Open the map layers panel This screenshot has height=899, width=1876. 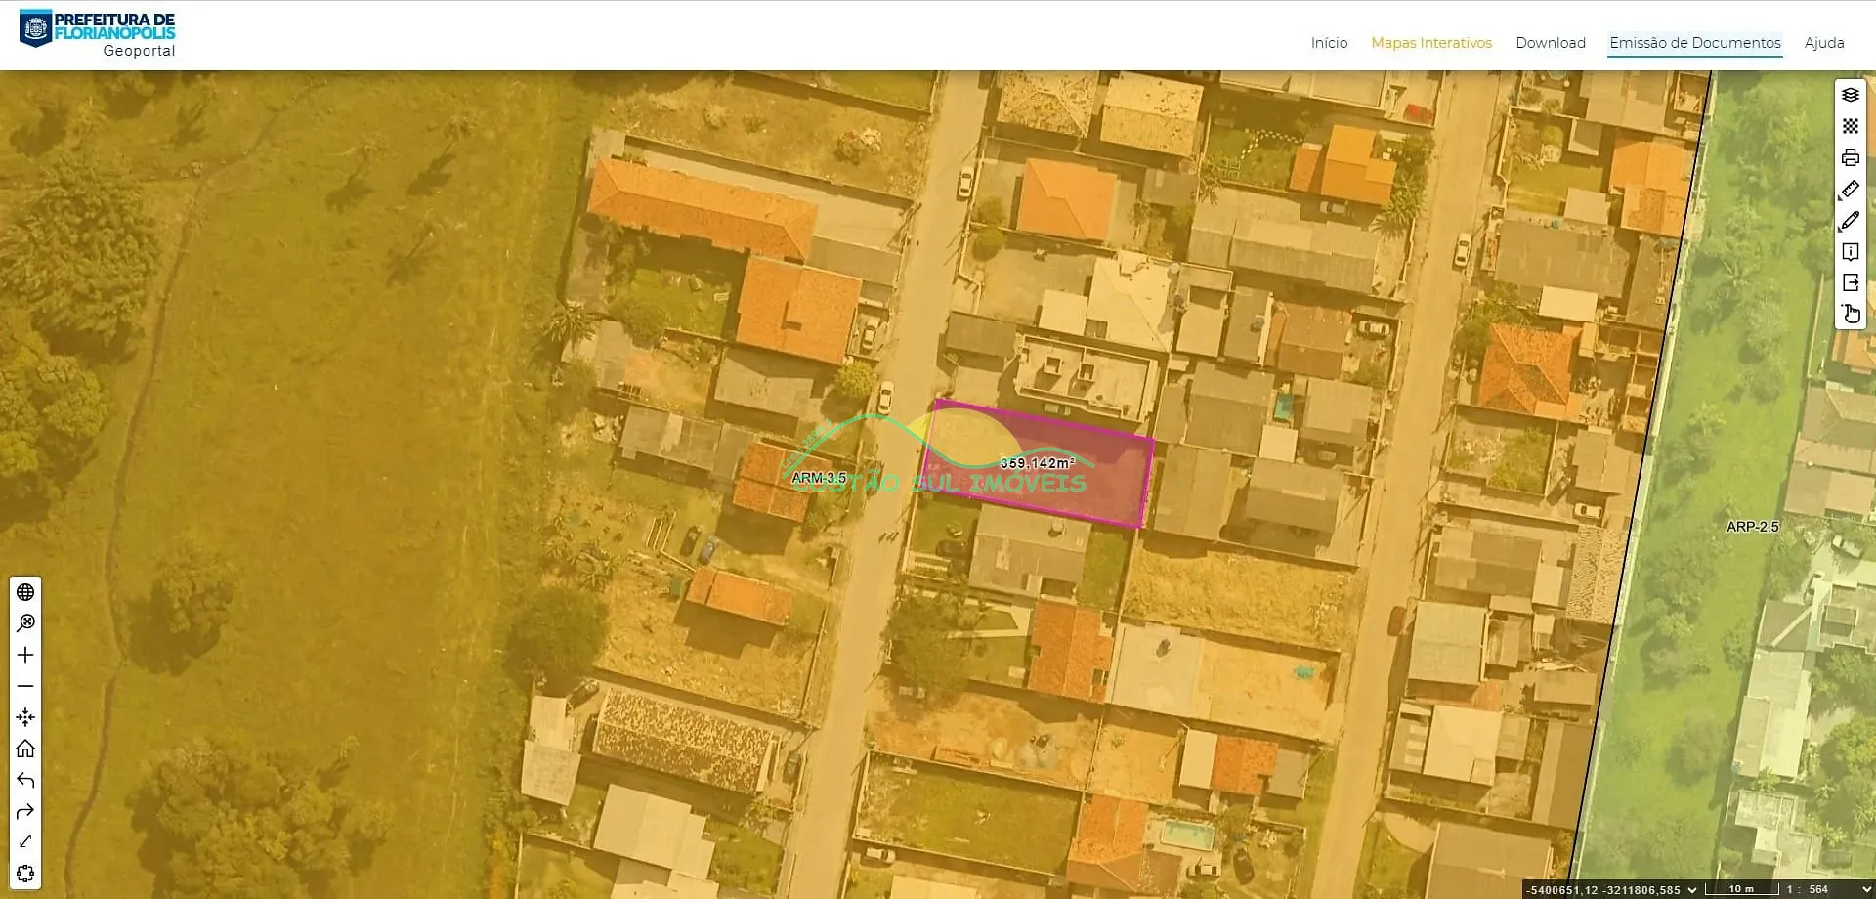click(1850, 95)
